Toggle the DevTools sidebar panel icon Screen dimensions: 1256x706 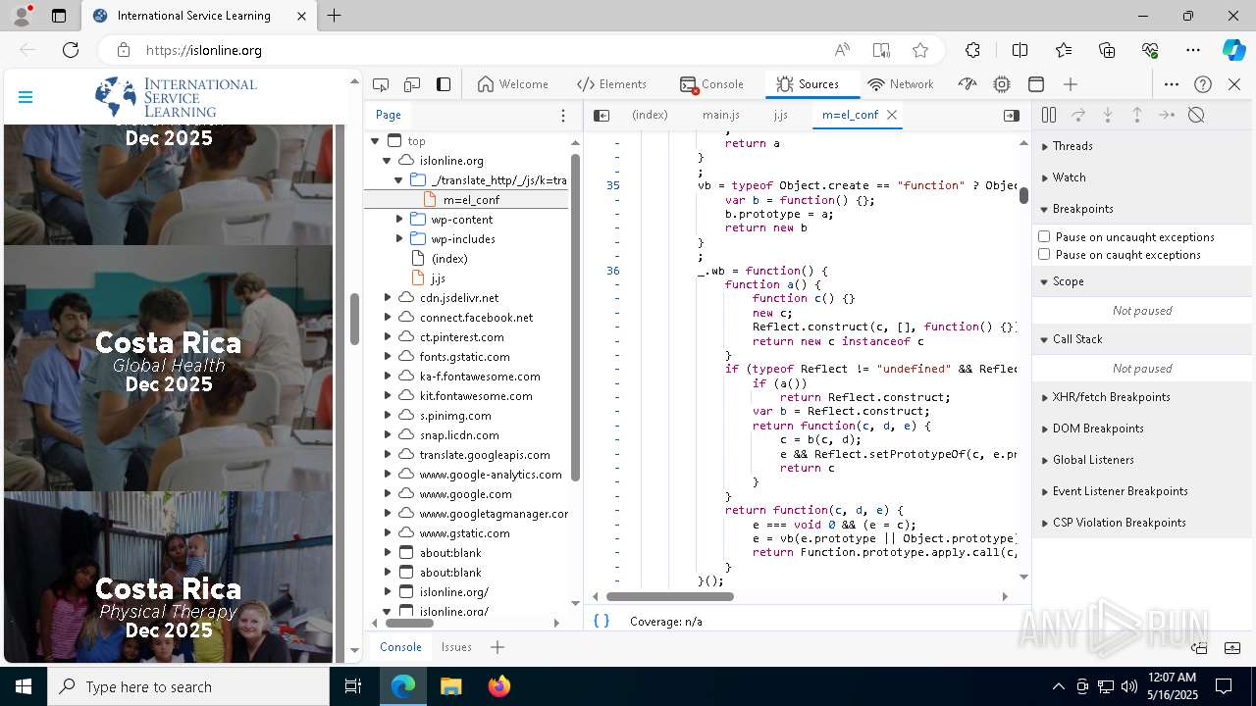point(444,84)
